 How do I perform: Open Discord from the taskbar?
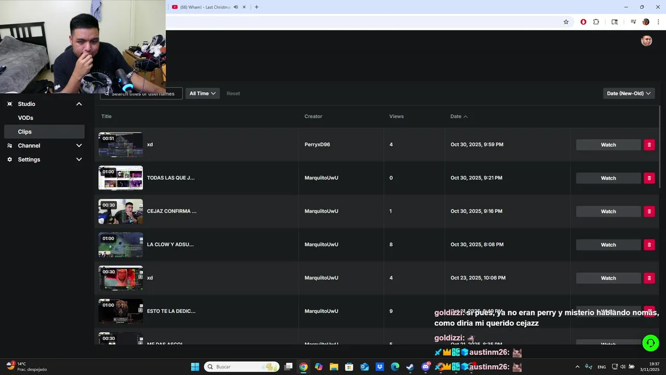[426, 367]
